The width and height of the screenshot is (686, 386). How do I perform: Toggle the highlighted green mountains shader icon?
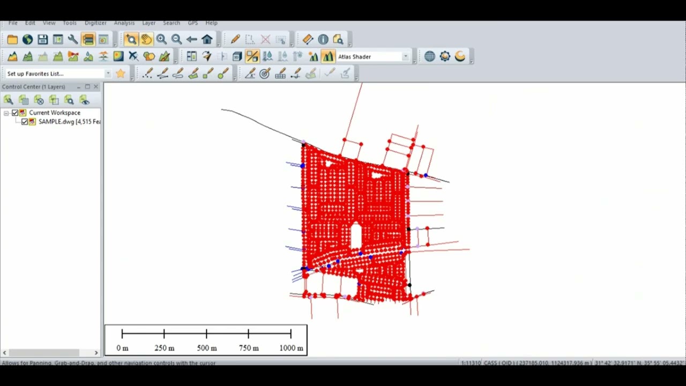point(328,56)
